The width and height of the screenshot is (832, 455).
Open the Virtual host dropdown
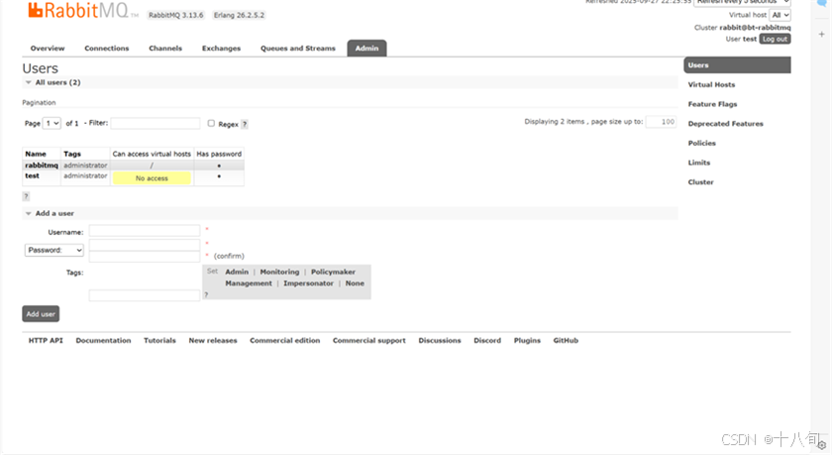point(780,15)
